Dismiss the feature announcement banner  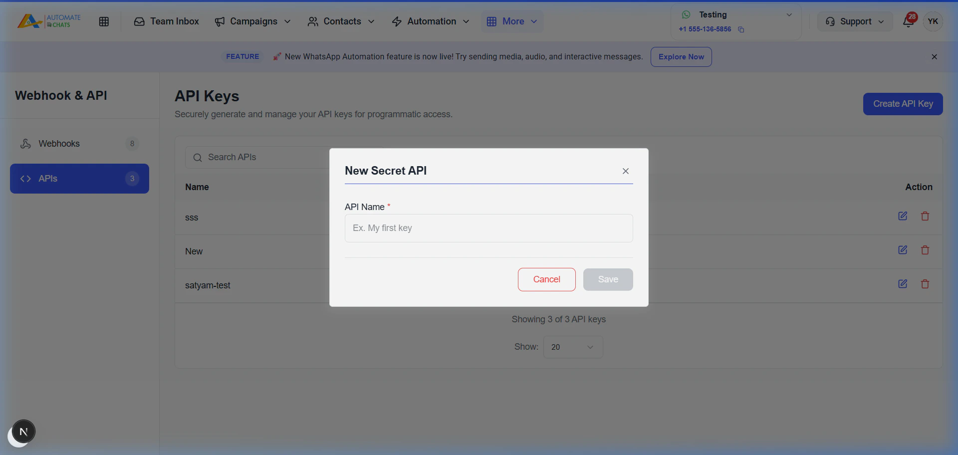click(934, 57)
